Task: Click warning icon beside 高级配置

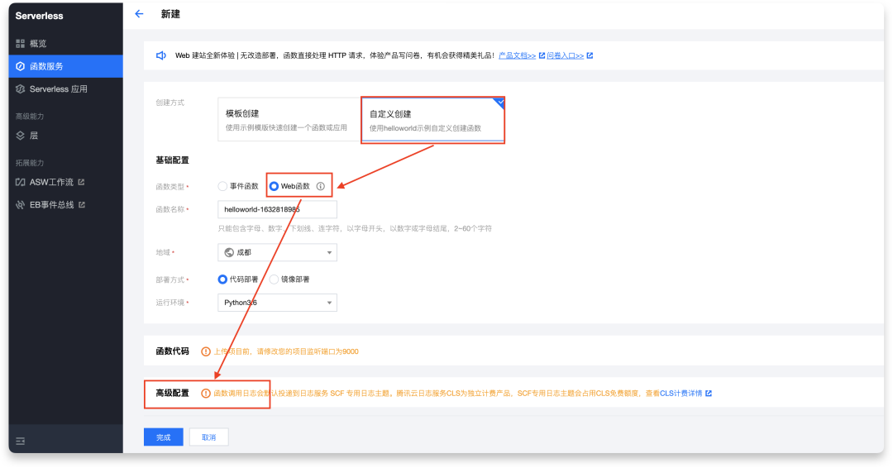Action: coord(206,394)
